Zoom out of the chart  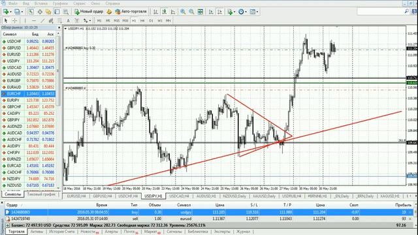(191, 12)
